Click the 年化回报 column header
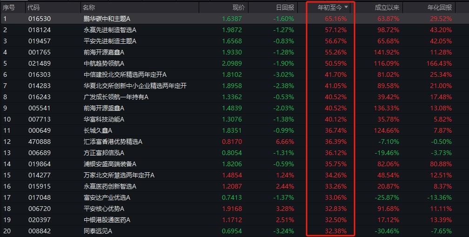This screenshot has width=469, height=237. coord(439,7)
